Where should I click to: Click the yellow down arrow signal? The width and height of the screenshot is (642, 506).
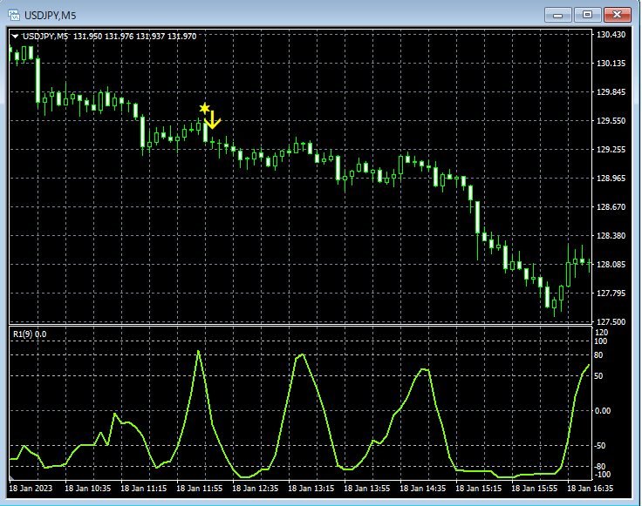(213, 120)
